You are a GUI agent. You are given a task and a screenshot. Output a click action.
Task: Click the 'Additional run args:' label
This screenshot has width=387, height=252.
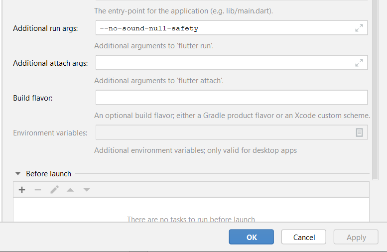(x=45, y=28)
